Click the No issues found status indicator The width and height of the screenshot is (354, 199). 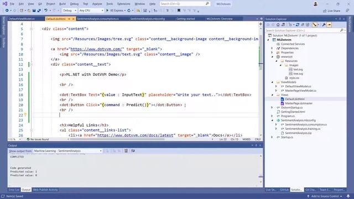tap(38, 139)
